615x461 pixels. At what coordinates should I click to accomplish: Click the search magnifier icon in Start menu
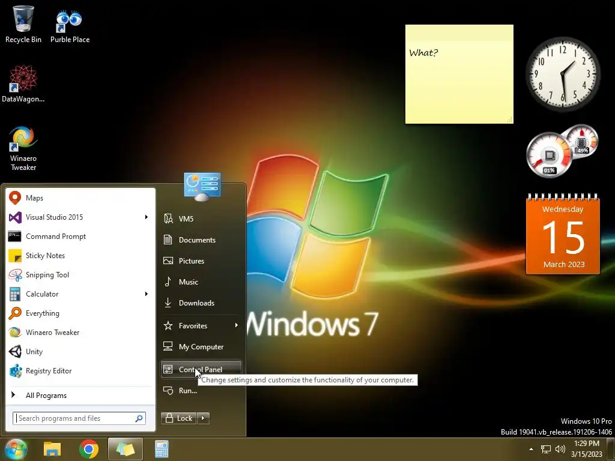(139, 418)
